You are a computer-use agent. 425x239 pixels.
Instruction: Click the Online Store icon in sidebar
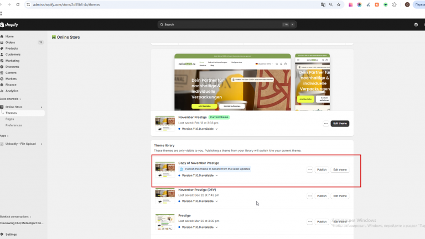click(2, 107)
